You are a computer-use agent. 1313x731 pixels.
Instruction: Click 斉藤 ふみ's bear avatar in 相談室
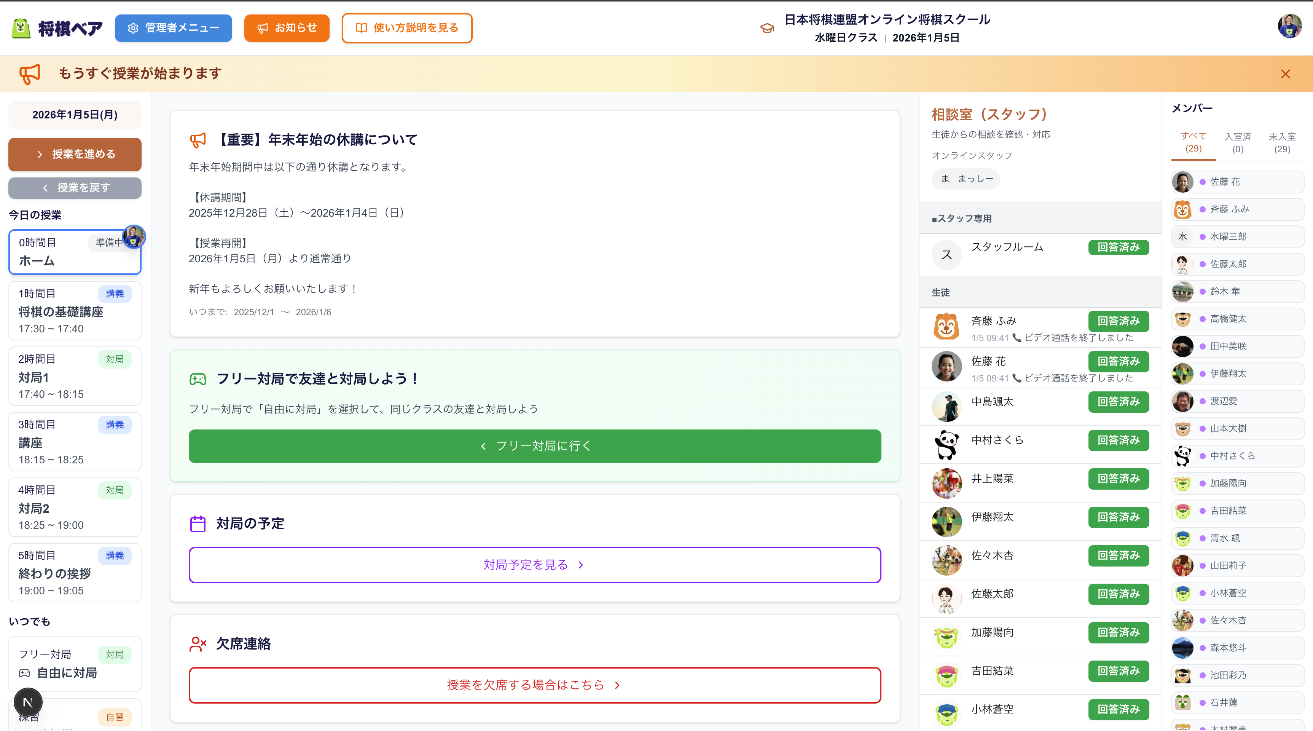pyautogui.click(x=946, y=326)
